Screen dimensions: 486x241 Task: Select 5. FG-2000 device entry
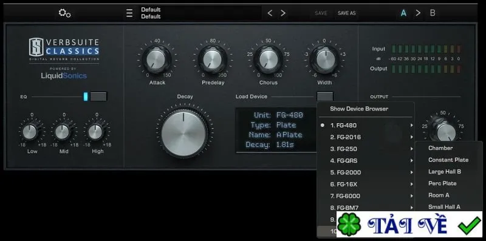(366, 172)
